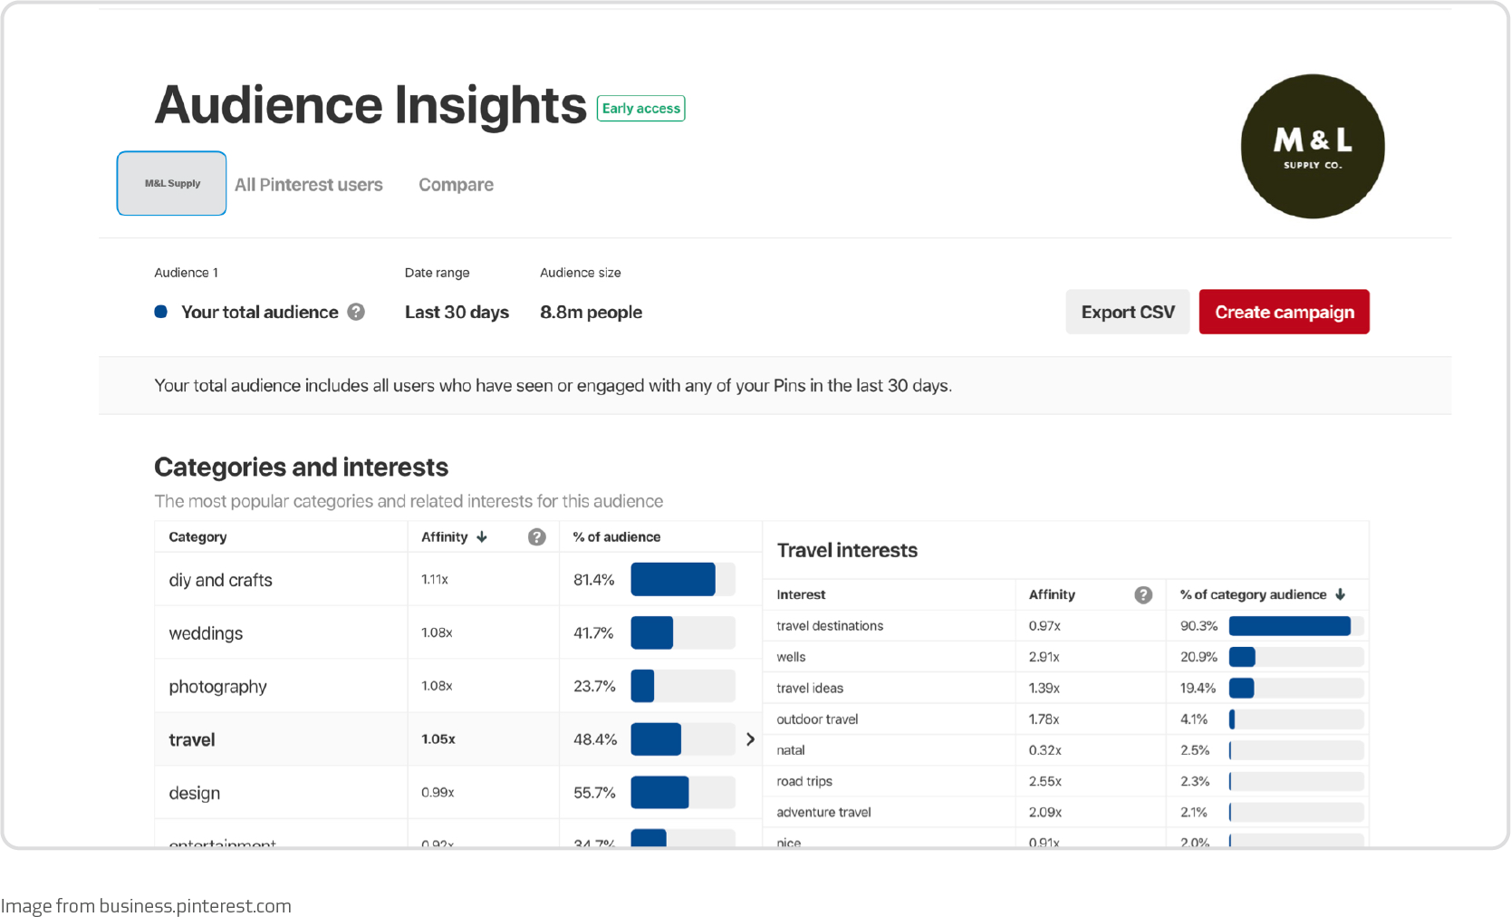Click the help icon beside the Affinity column header
1511x917 pixels.
coord(536,536)
